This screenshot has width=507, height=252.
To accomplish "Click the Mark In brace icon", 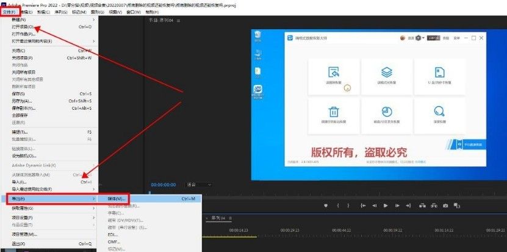I will click(x=338, y=206).
